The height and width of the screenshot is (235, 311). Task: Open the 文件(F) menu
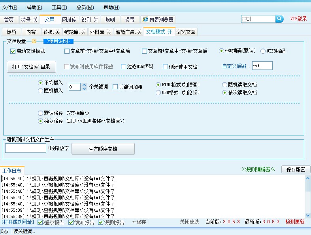point(9,8)
